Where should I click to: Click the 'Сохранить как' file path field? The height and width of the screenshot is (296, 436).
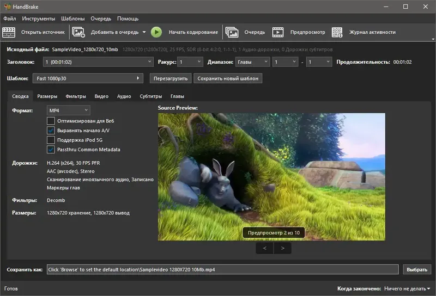pyautogui.click(x=222, y=269)
